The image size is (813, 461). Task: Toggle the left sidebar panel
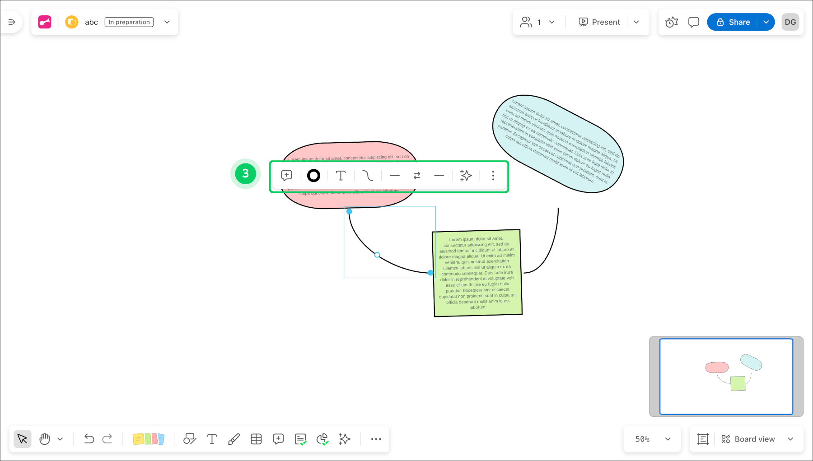[x=12, y=22]
